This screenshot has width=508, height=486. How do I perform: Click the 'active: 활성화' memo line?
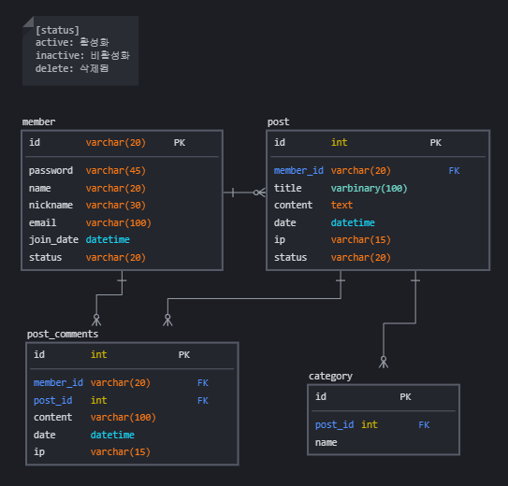coord(72,42)
